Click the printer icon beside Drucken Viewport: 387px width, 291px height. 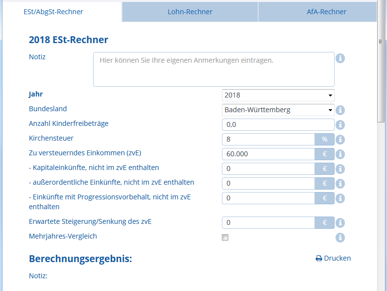coord(319,258)
